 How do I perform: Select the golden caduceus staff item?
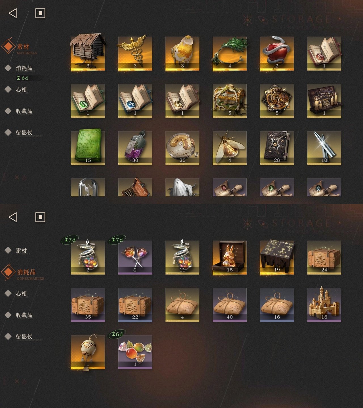tap(135, 53)
